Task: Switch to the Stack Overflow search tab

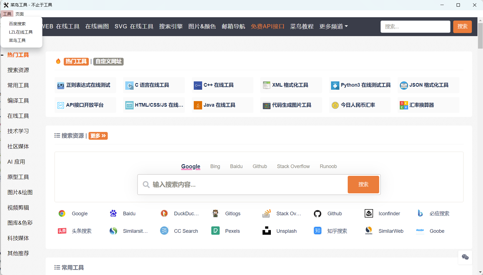Action: [x=293, y=166]
